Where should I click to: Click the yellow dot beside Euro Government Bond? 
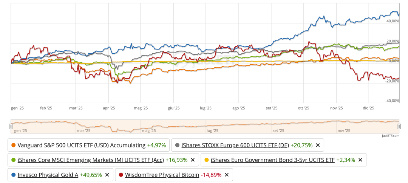coord(207,160)
